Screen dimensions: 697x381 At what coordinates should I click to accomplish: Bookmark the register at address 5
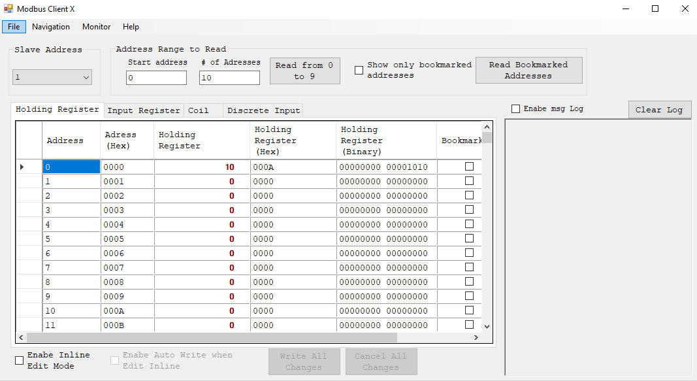pos(468,238)
